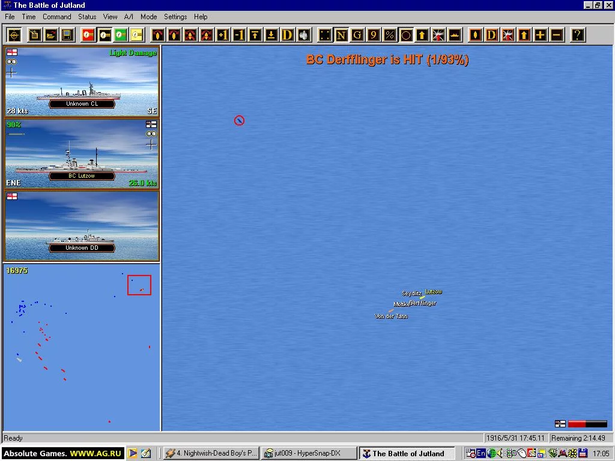Open the View menu
615x461 pixels.
[111, 16]
